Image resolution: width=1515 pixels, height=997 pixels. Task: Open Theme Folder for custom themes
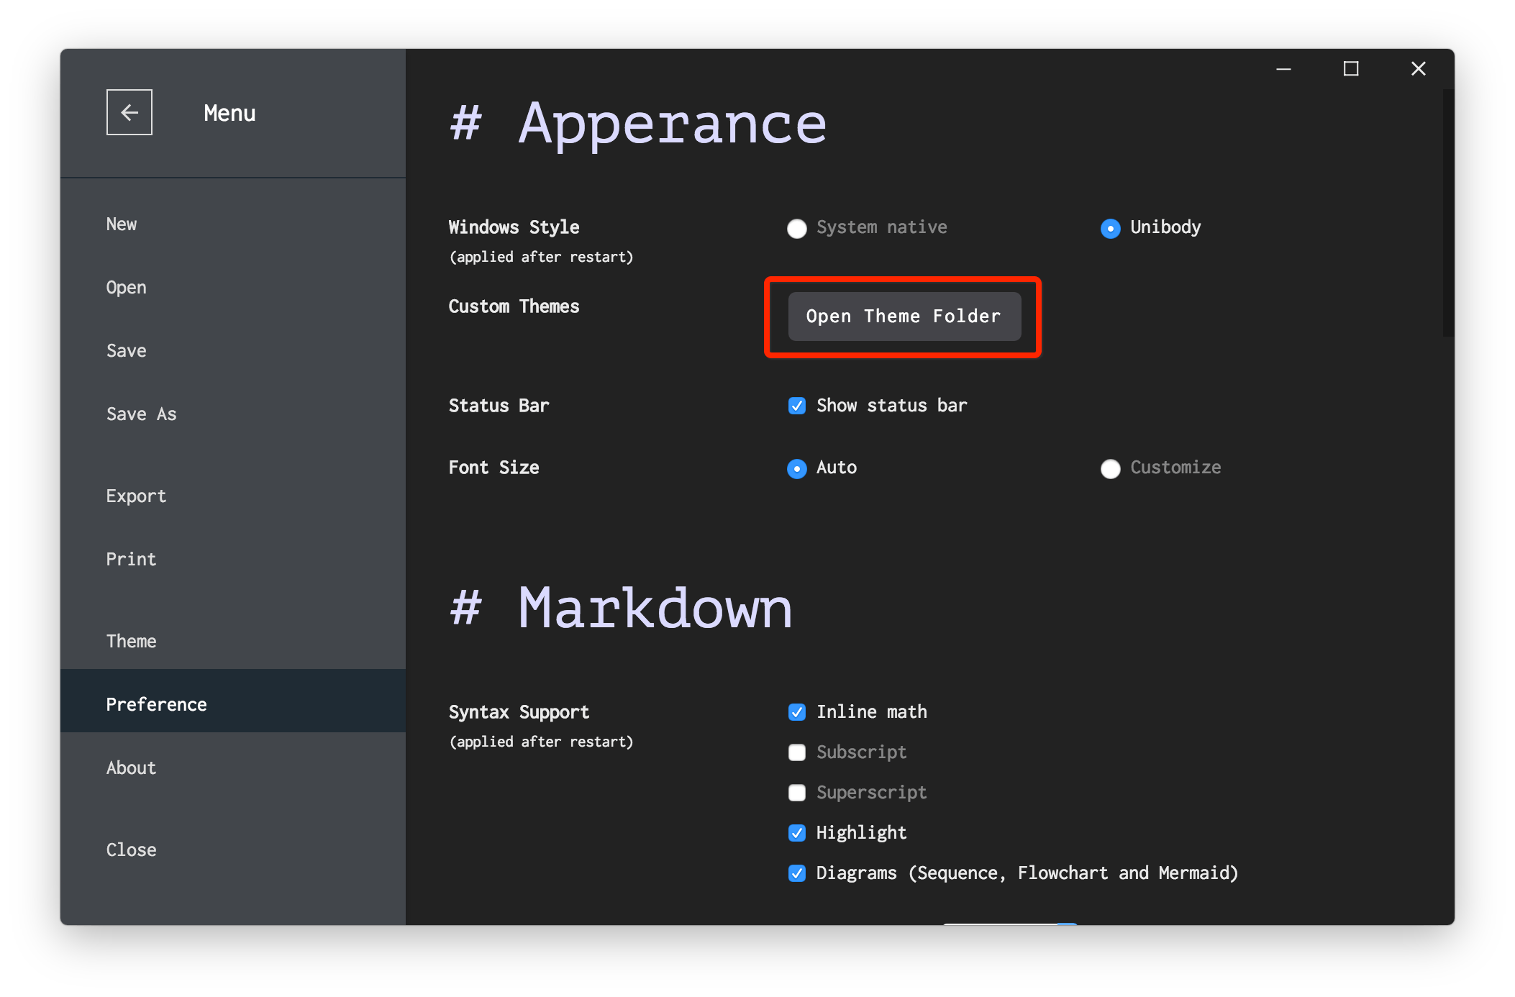pyautogui.click(x=904, y=315)
